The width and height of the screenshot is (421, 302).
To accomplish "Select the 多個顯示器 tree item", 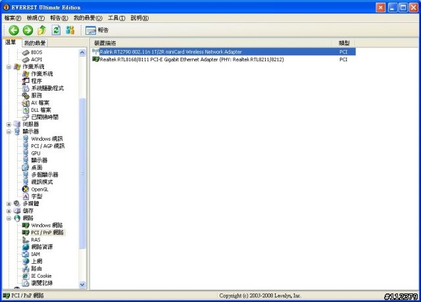I will click(45, 175).
